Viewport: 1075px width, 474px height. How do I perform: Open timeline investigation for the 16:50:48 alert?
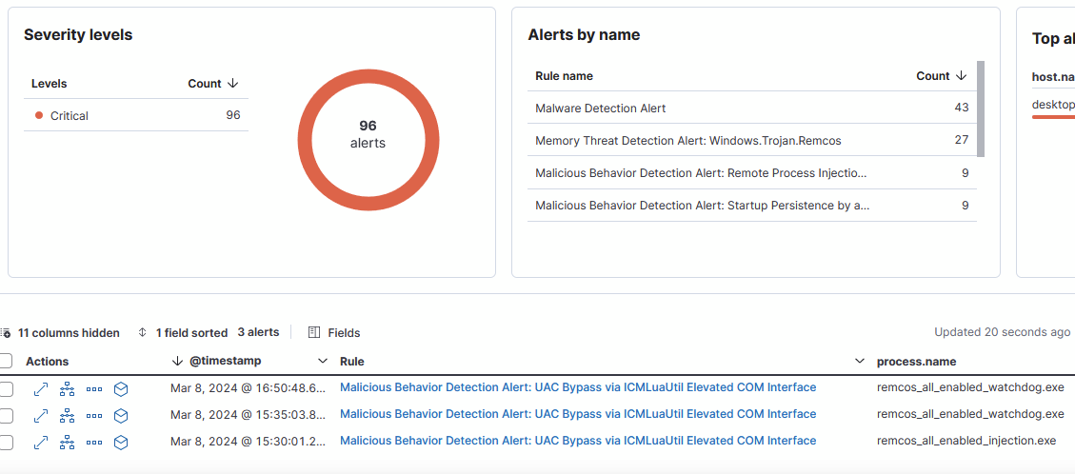pos(121,388)
